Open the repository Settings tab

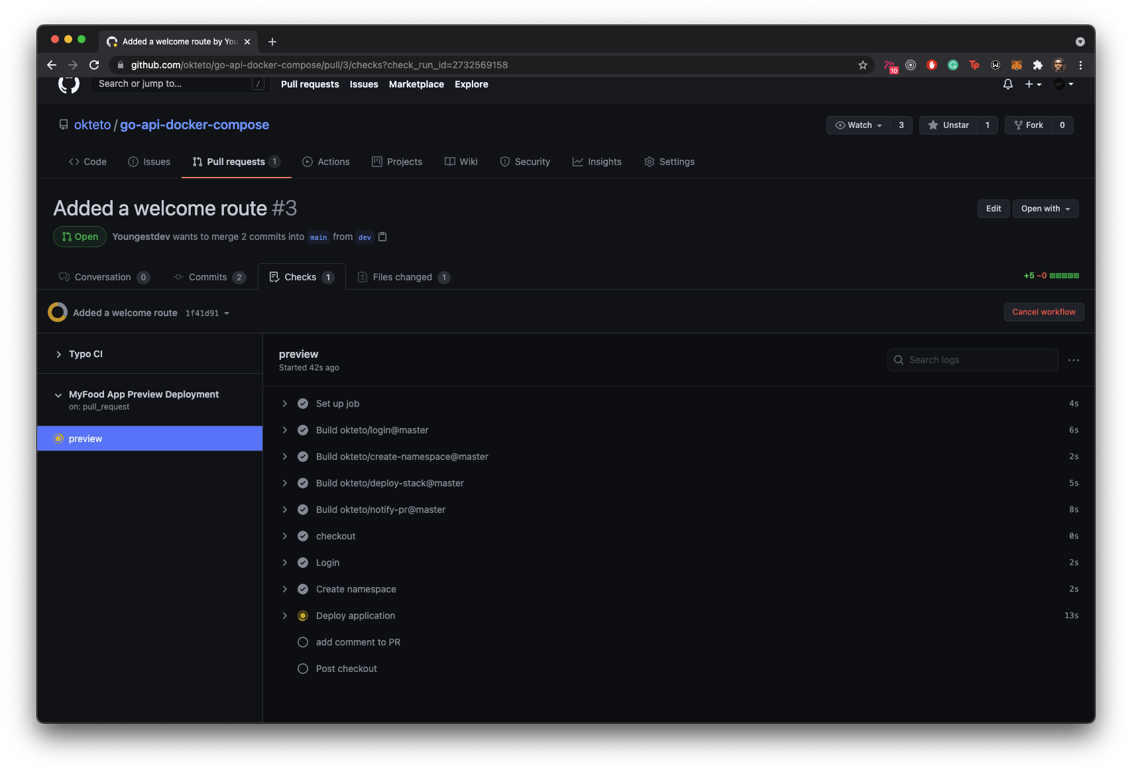click(x=669, y=162)
